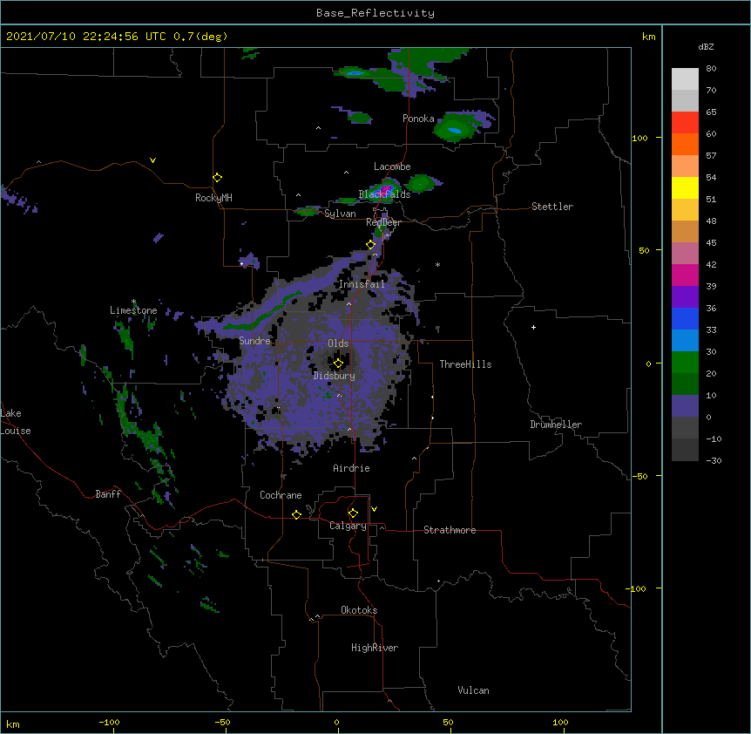Screen dimensions: 751x734
Task: Click the ThreeHills label
Action: 465,364
